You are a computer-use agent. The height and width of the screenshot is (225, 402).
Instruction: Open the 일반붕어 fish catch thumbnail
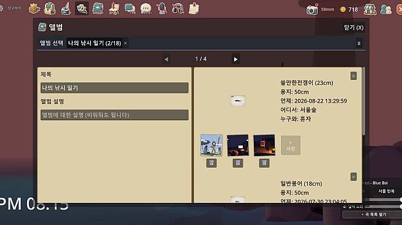pyautogui.click(x=238, y=200)
